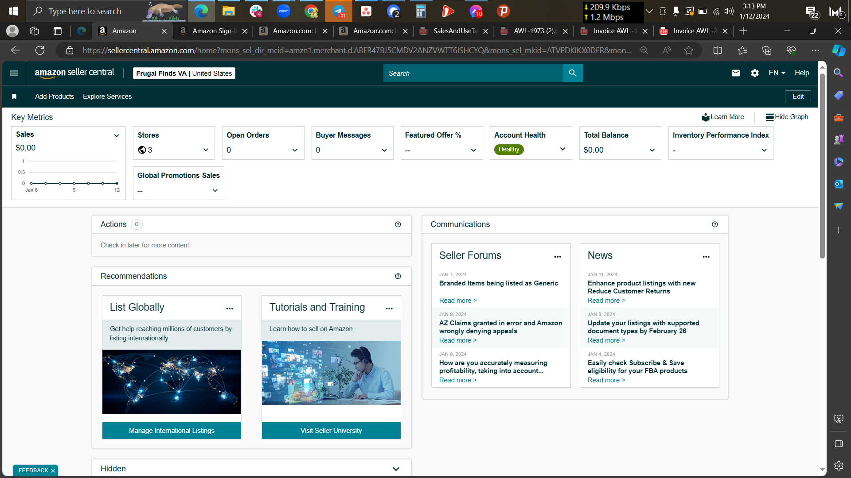Viewport: 851px width, 478px height.
Task: Expand the Inventory Performance Index dropdown
Action: click(x=764, y=150)
